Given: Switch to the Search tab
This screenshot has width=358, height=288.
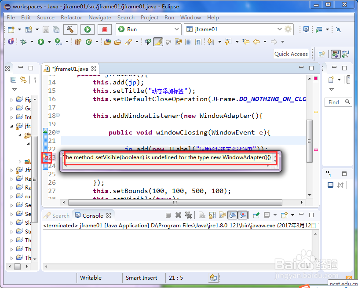Looking at the screenshot, I should pyautogui.click(x=57, y=215).
